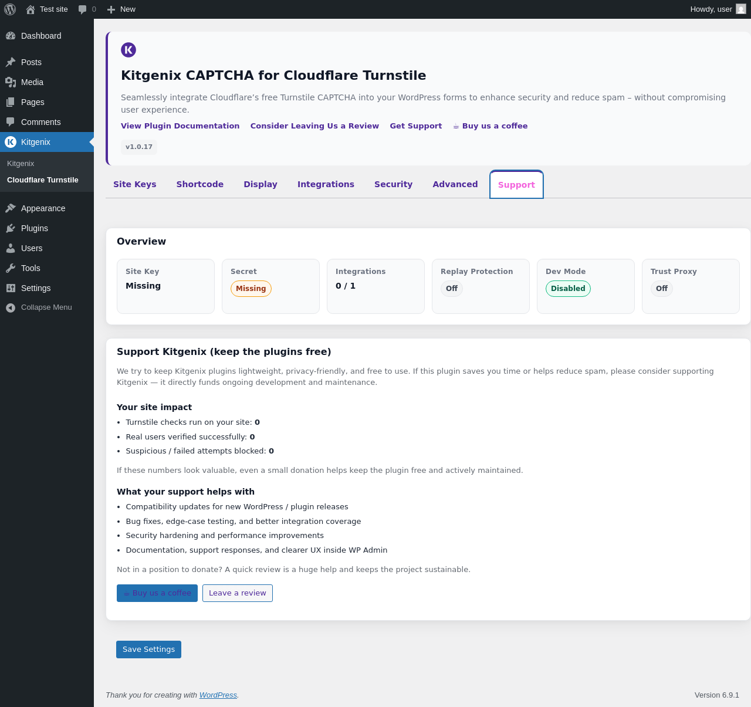Click the Dashboard gauge icon
The image size is (751, 707).
[x=11, y=36]
